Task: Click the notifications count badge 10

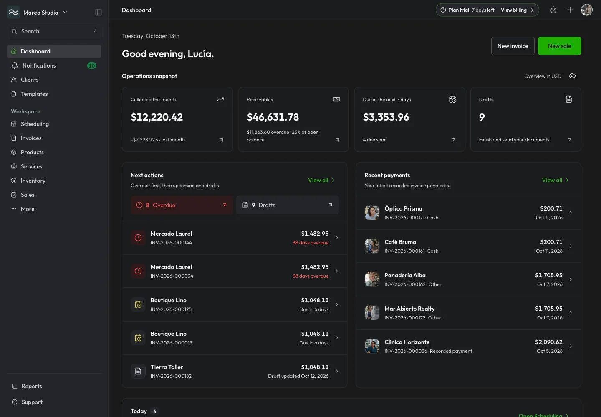Action: coord(92,65)
